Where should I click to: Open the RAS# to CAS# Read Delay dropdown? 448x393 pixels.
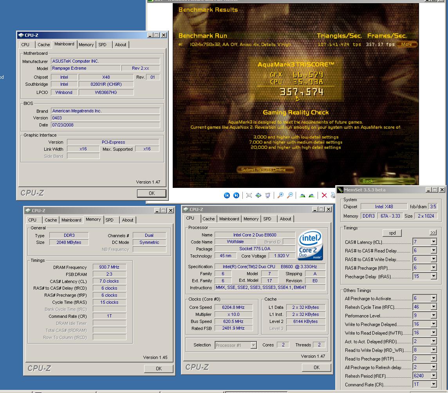coord(434,251)
